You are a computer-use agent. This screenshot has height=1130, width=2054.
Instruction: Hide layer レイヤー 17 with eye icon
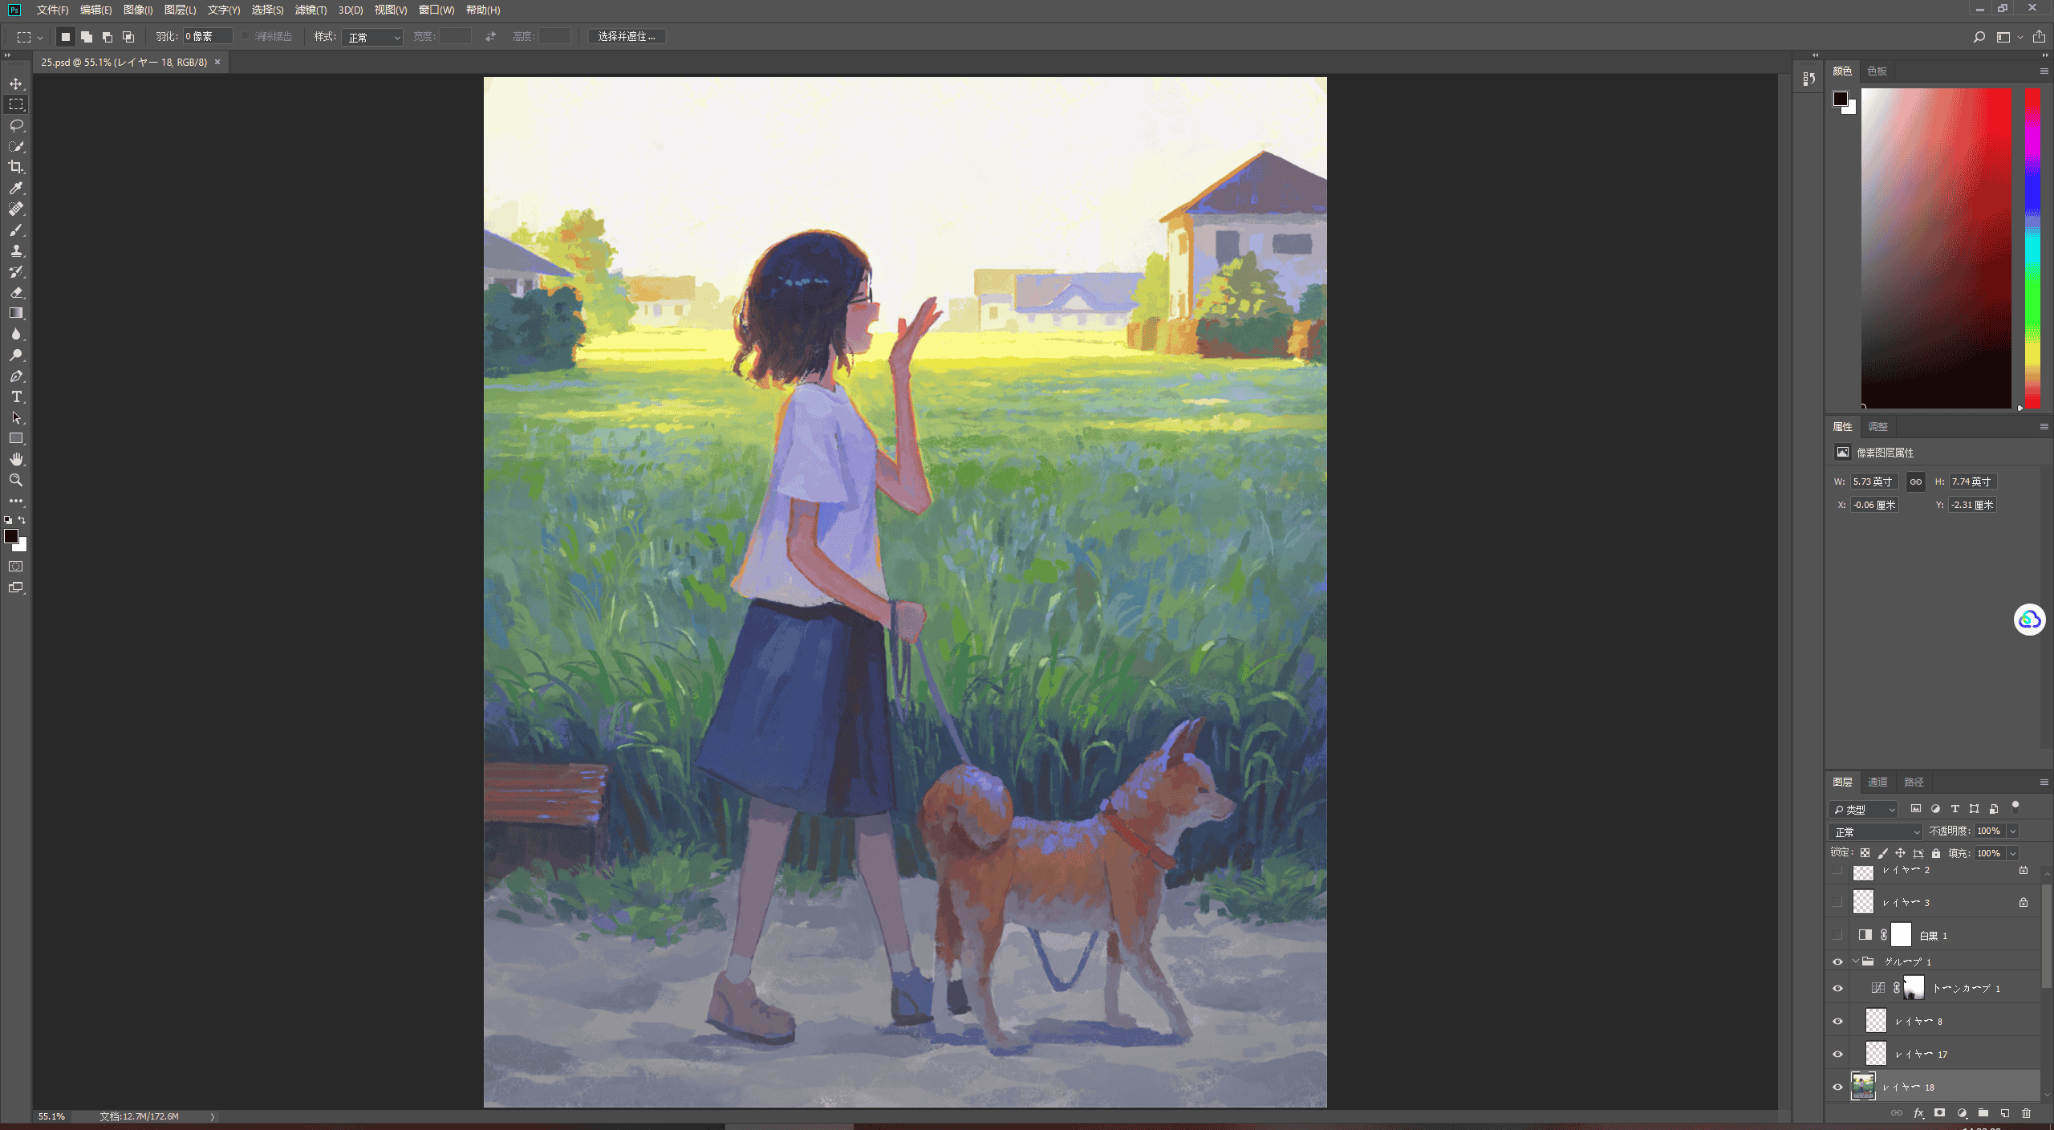1837,1055
